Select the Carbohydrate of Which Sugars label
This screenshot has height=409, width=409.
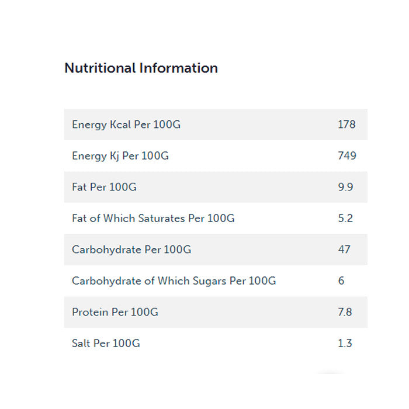pos(174,281)
